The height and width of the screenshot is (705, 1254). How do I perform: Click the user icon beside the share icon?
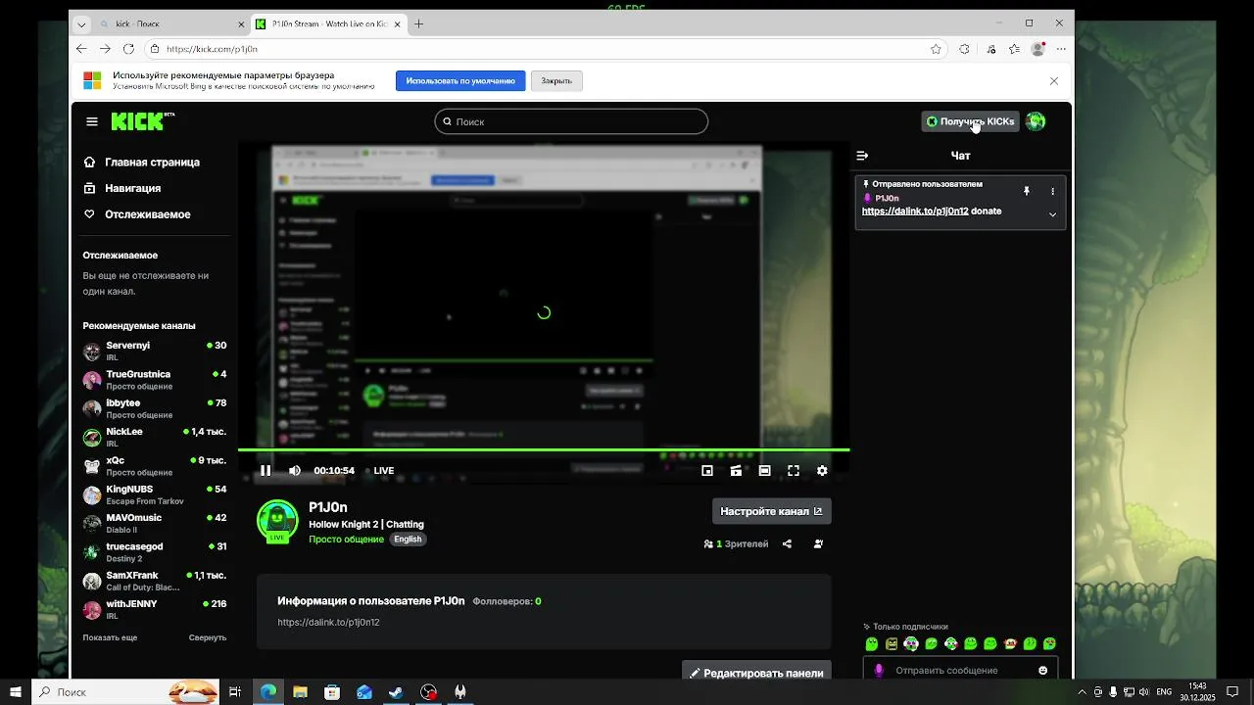tap(818, 544)
